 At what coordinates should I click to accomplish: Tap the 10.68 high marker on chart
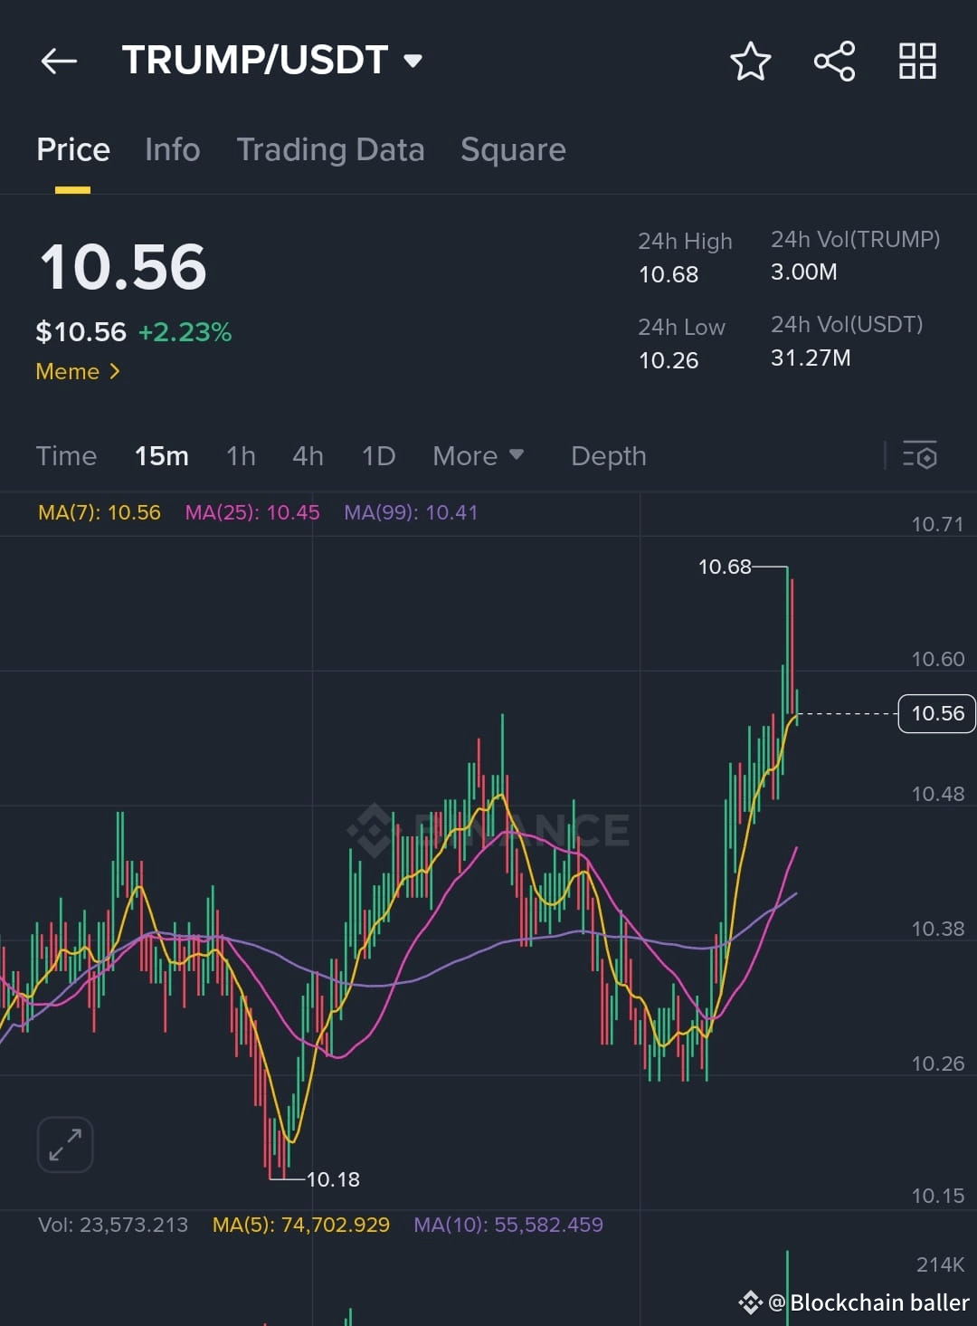point(724,567)
